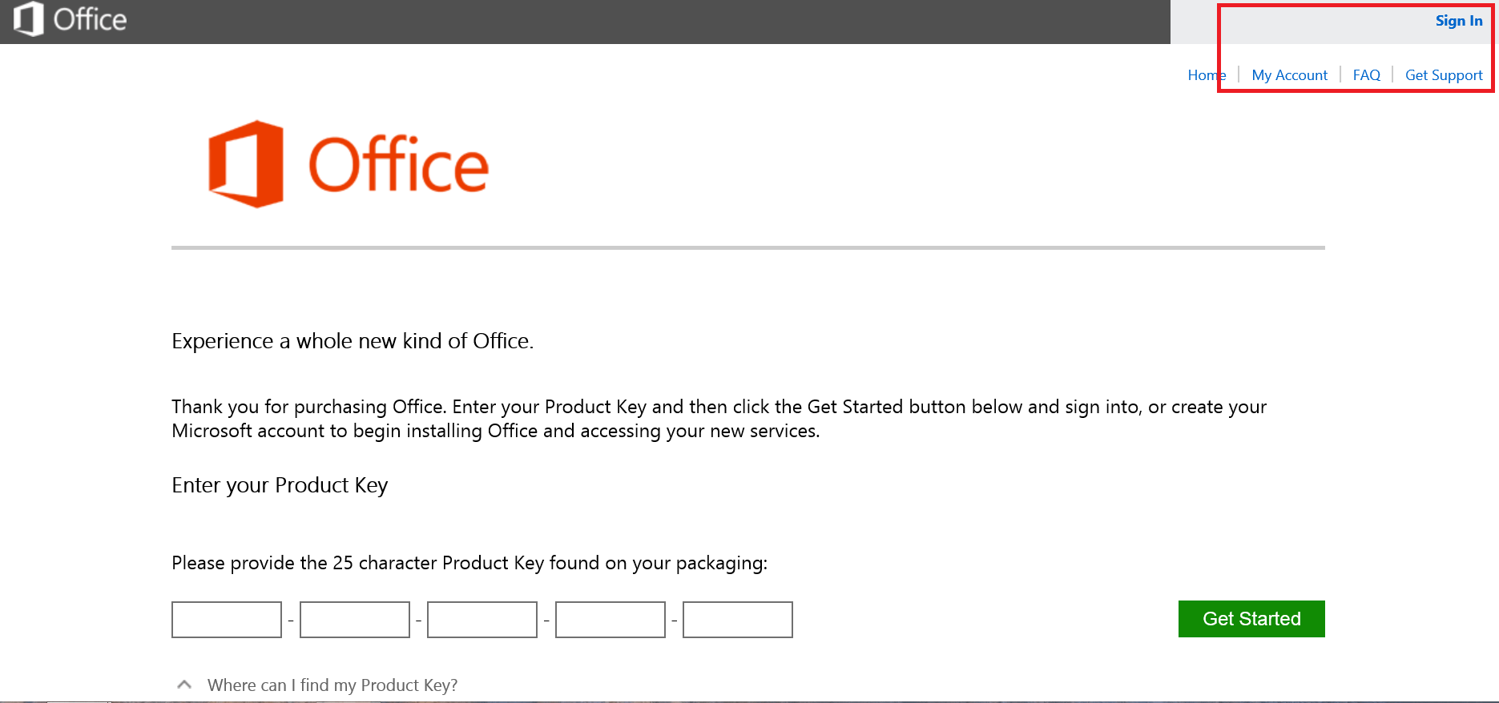The image size is (1499, 703).
Task: Click 'Where can I find my Product Key?'
Action: pyautogui.click(x=332, y=685)
